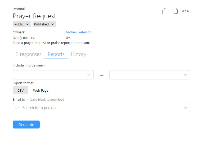Click the Search for a person field
203x142 pixels.
(x=101, y=108)
